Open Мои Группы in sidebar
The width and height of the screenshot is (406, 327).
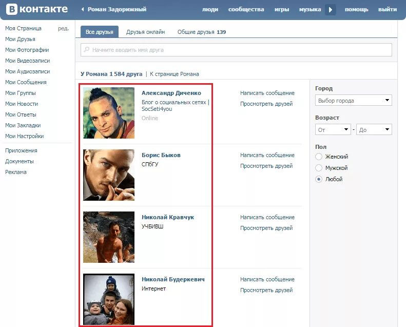pyautogui.click(x=21, y=93)
